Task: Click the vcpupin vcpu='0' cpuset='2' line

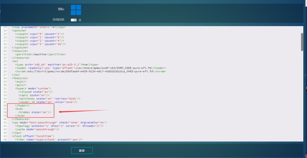Action: (x=40, y=34)
